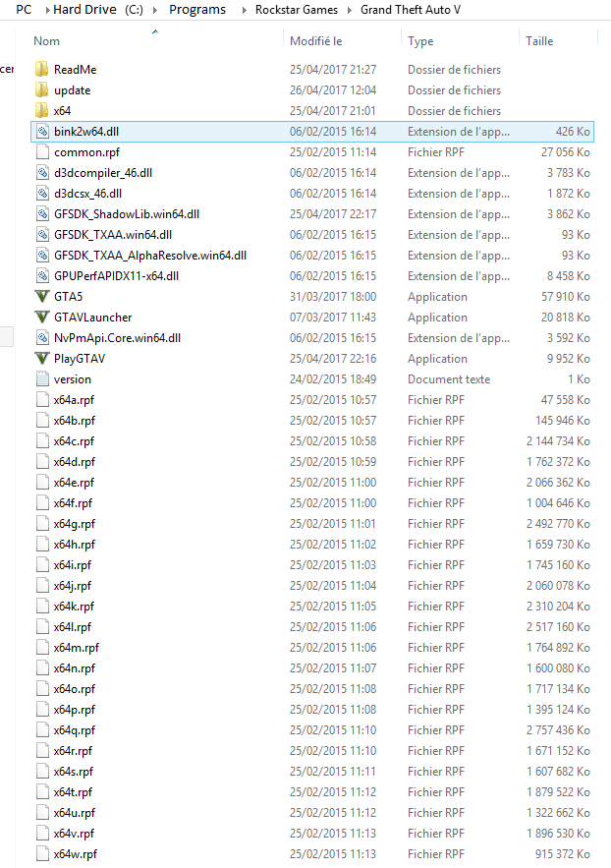Click Grand Theft Auto V breadcrumb
Viewport: 611px width, 868px height.
click(411, 10)
